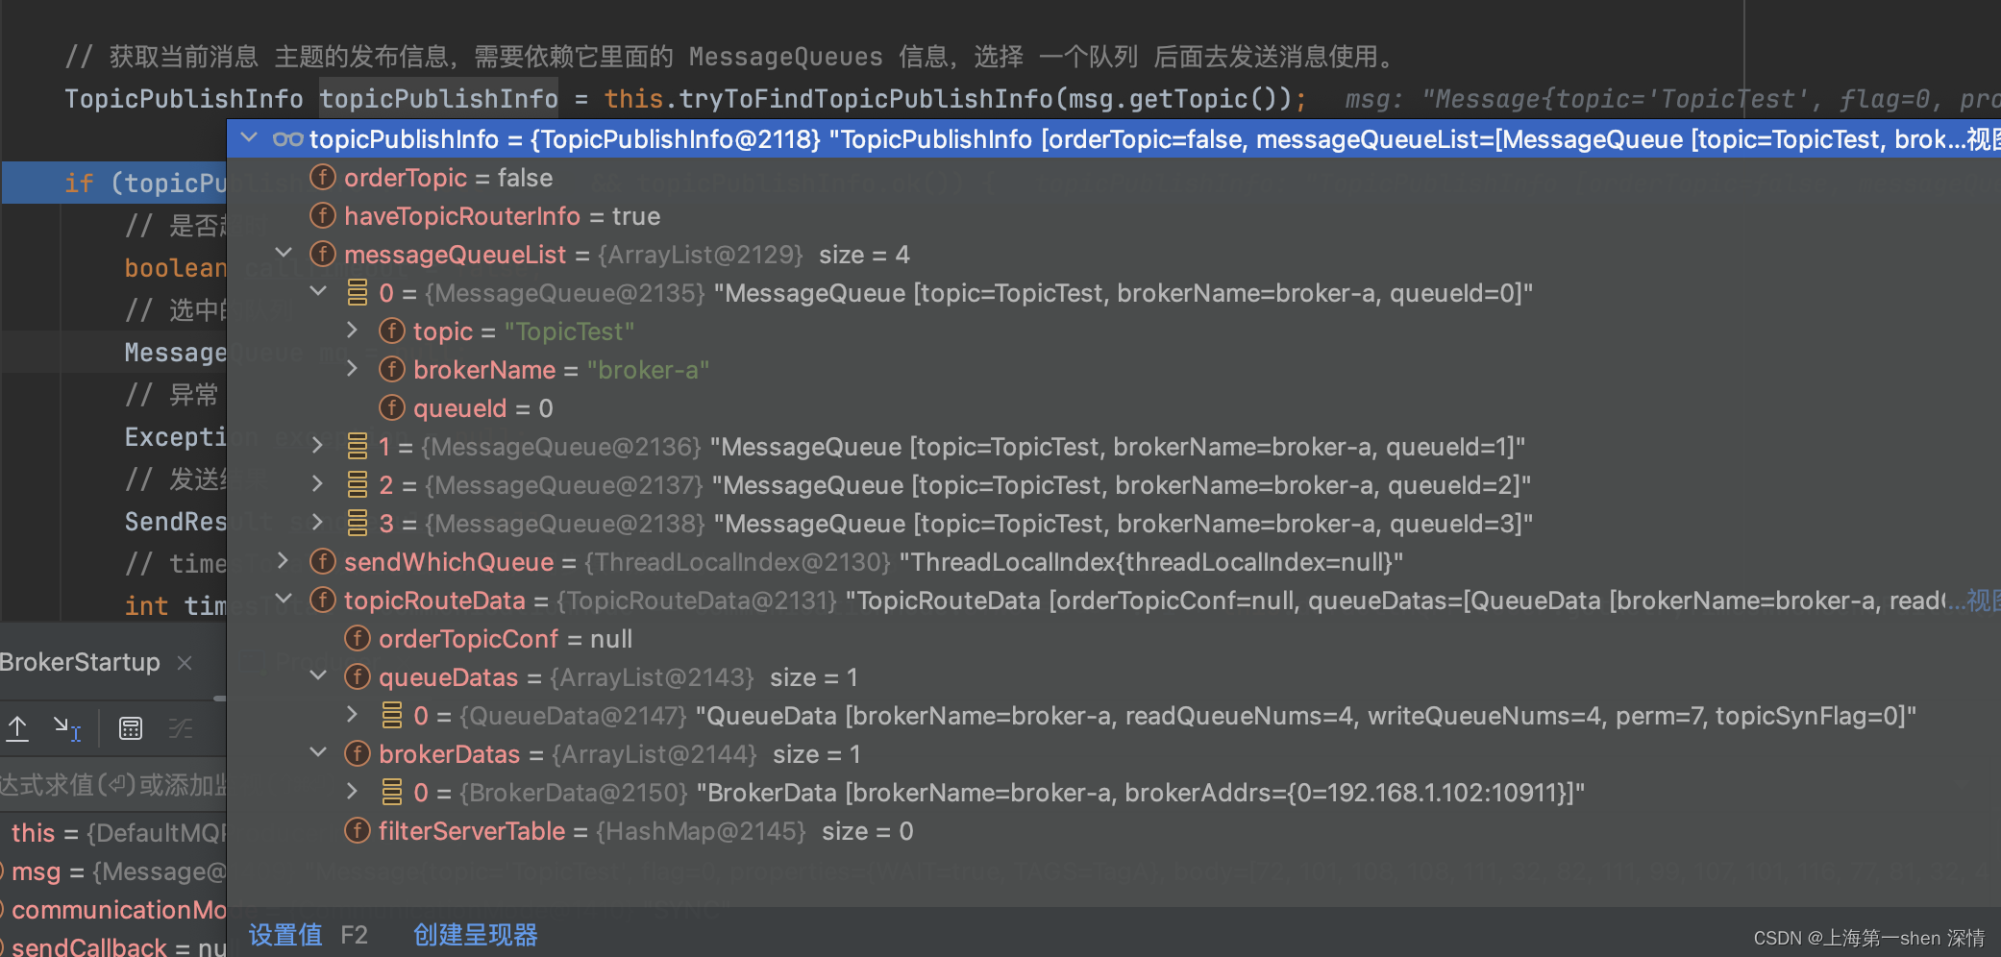Click the BrokerData@2150 element icon
Viewport: 2001px width, 957px height.
point(392,793)
